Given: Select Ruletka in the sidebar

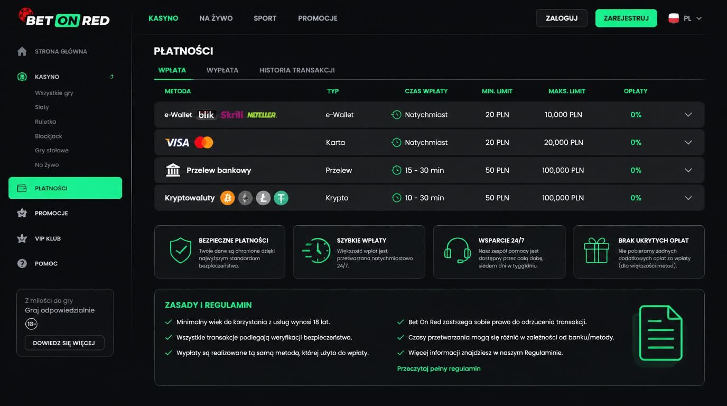Looking at the screenshot, I should 45,122.
